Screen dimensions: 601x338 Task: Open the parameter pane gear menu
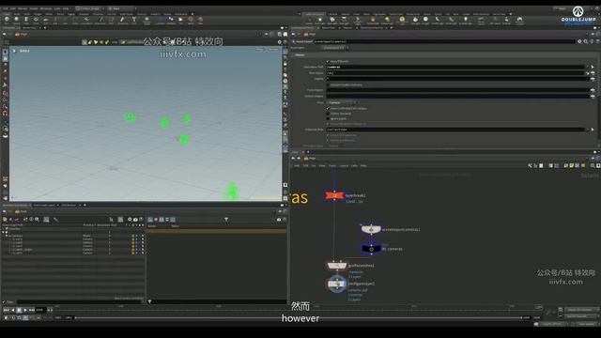[x=579, y=41]
